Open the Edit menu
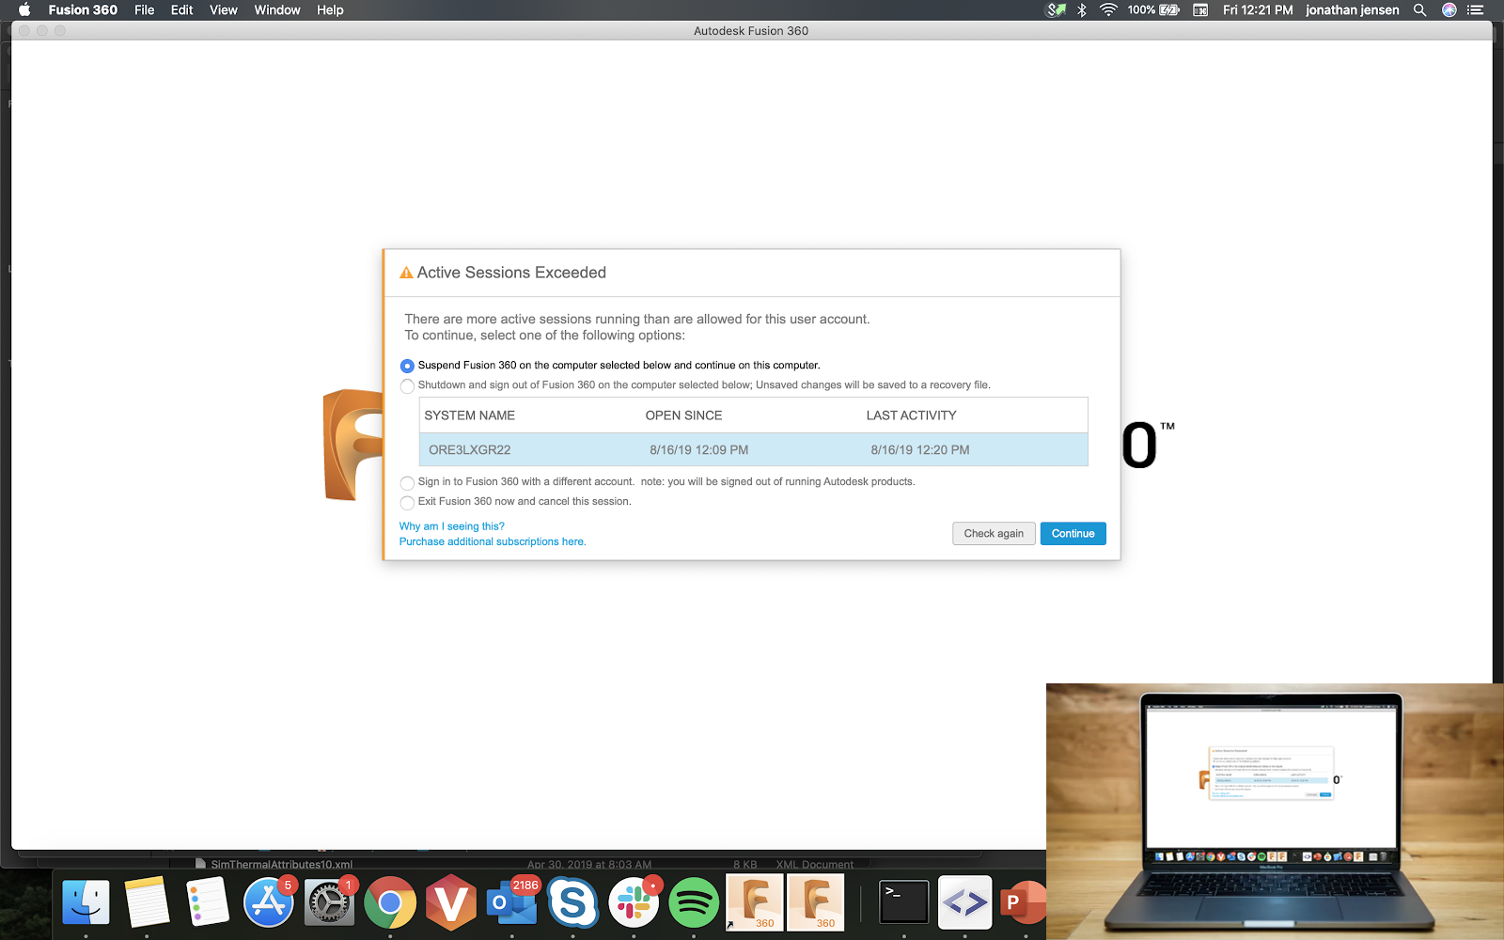1504x940 pixels. pyautogui.click(x=182, y=9)
